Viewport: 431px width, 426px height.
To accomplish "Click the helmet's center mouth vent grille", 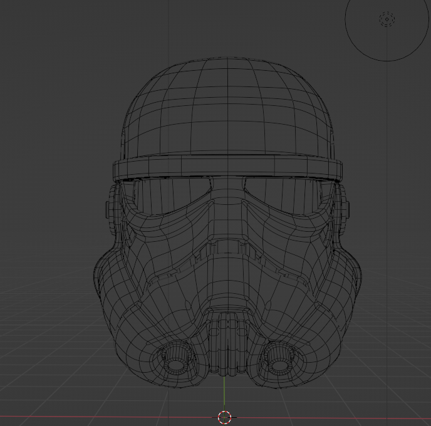I will coord(227,344).
